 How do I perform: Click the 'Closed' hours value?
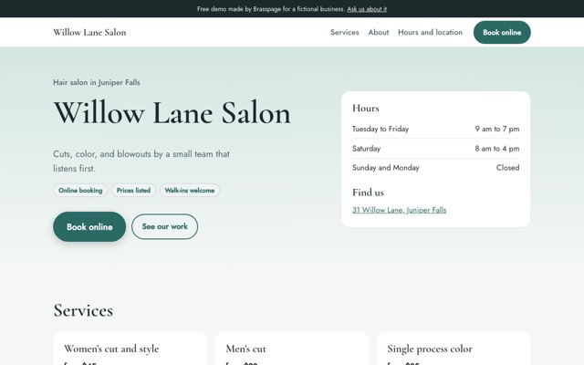pyautogui.click(x=507, y=168)
